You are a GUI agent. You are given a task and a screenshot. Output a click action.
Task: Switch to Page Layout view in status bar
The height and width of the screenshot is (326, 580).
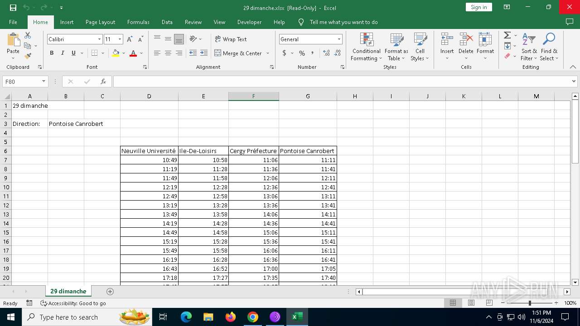[x=471, y=303]
